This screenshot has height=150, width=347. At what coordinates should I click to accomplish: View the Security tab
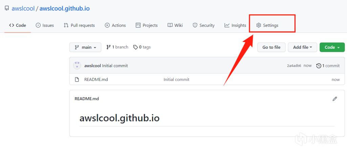(203, 25)
